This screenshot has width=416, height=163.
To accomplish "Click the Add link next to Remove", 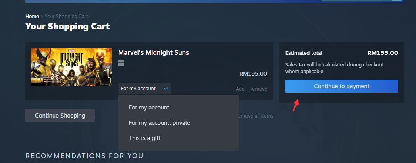I will pos(240,89).
